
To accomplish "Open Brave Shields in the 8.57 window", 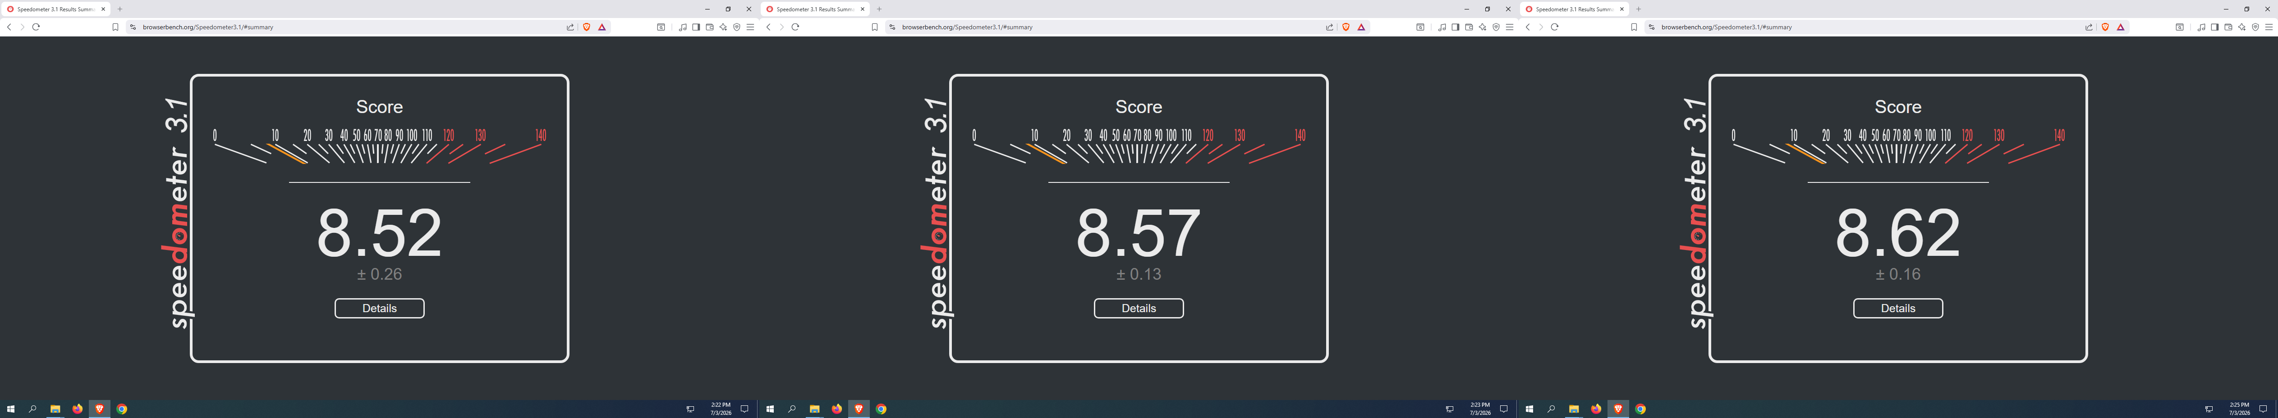I will (x=1346, y=27).
